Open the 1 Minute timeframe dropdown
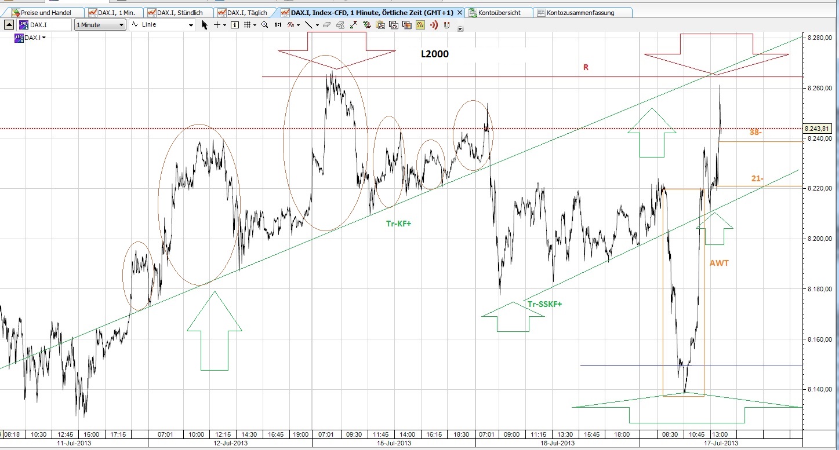The image size is (839, 450). coord(100,25)
